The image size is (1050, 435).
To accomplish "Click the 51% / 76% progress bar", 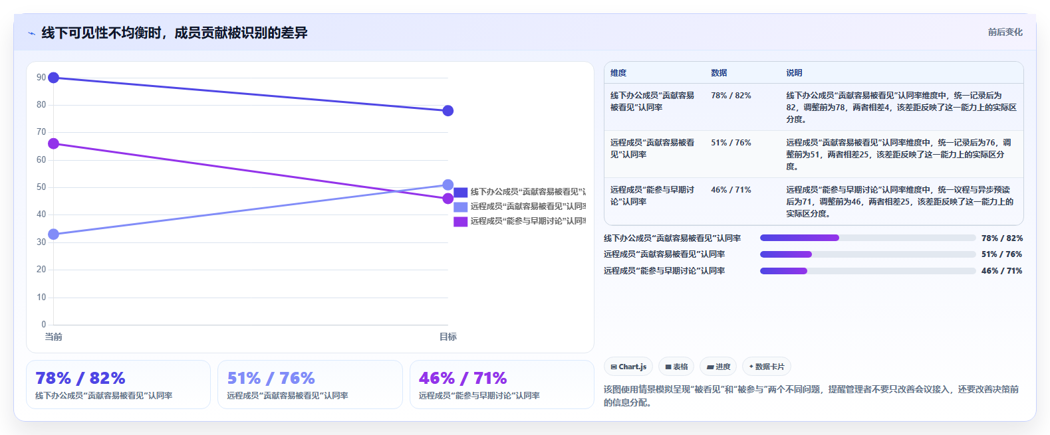I will tap(868, 254).
